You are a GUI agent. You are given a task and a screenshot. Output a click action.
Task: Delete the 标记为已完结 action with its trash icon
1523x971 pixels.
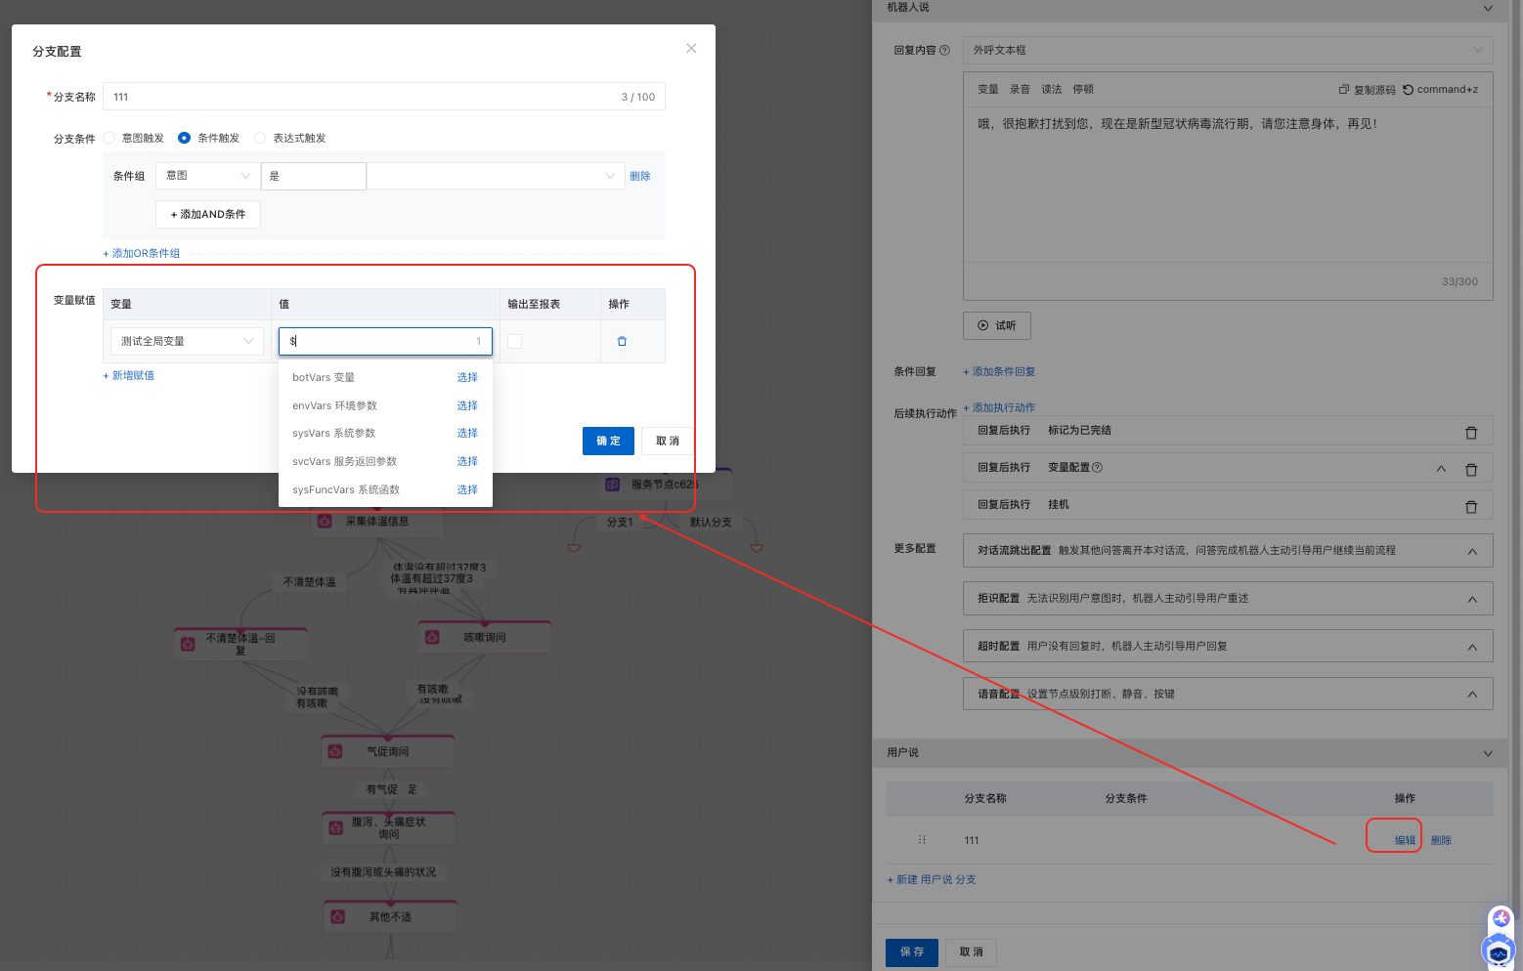(1471, 433)
